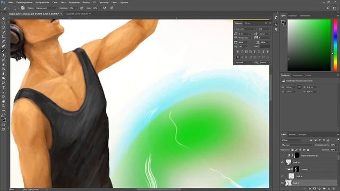This screenshot has width=340, height=191.
Task: Open the anti-aliasing method dropdown
Action: click(265, 63)
